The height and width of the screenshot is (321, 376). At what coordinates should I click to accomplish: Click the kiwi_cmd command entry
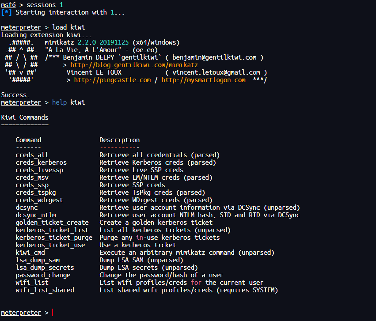[x=30, y=253]
